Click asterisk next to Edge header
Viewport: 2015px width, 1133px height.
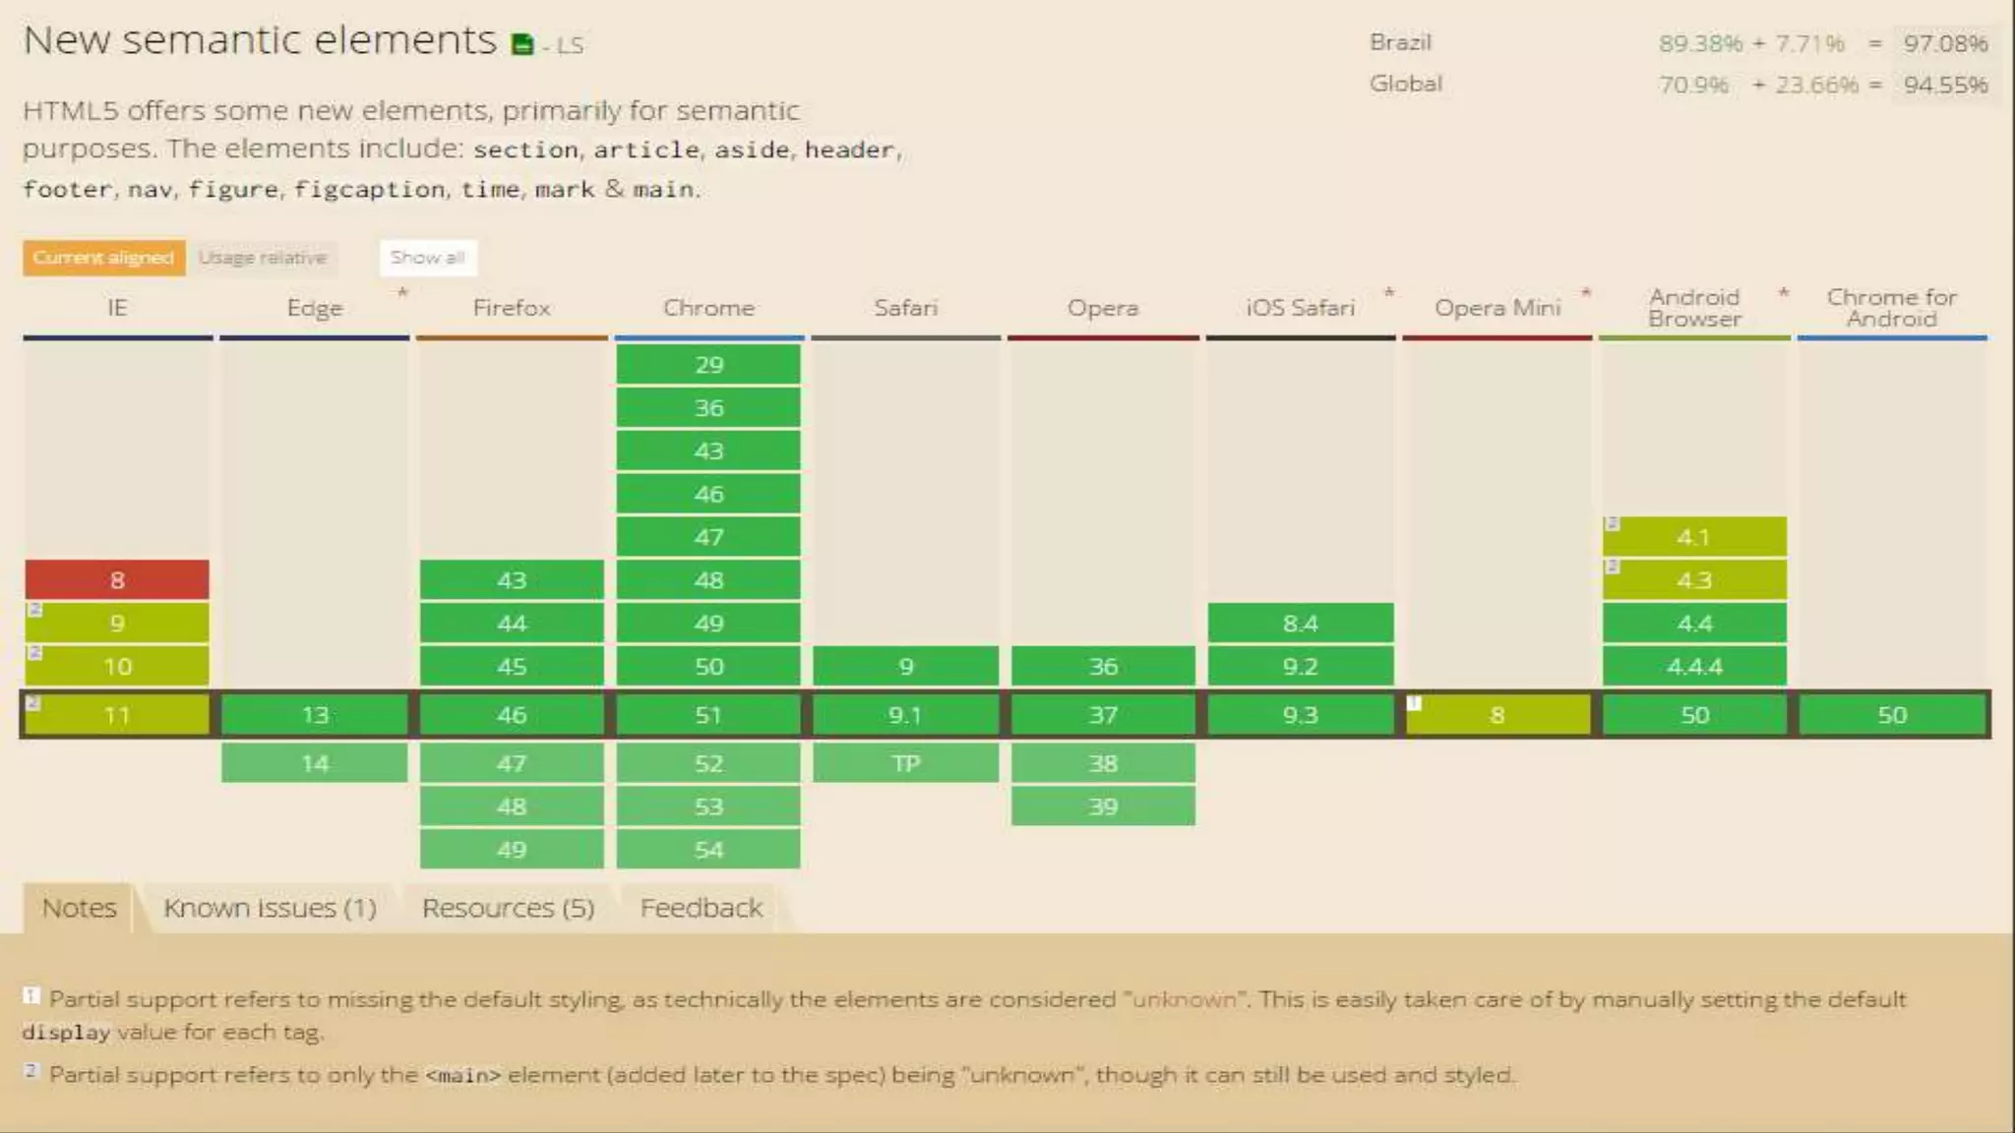pos(402,293)
